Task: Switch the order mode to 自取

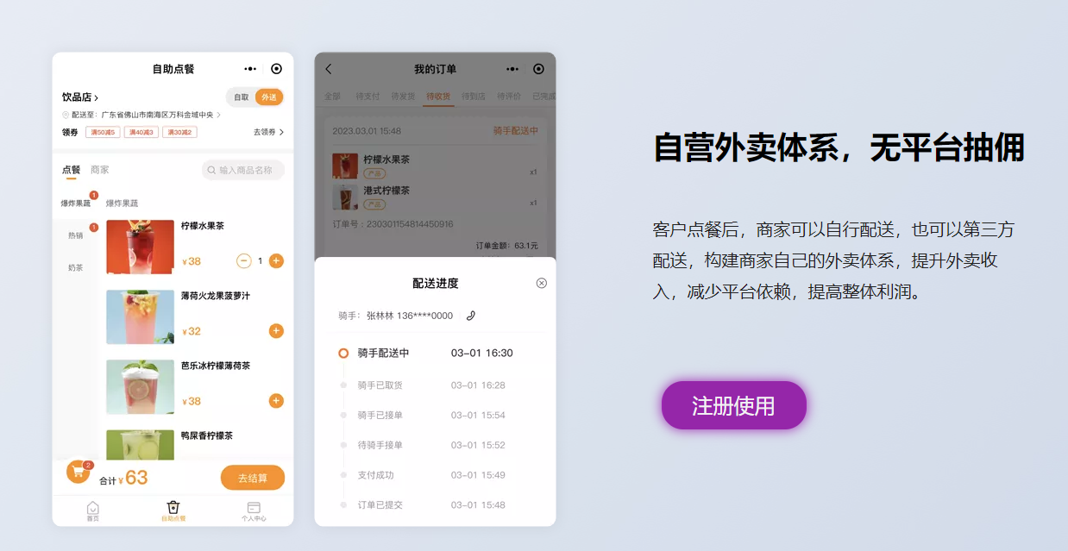Action: (x=242, y=97)
